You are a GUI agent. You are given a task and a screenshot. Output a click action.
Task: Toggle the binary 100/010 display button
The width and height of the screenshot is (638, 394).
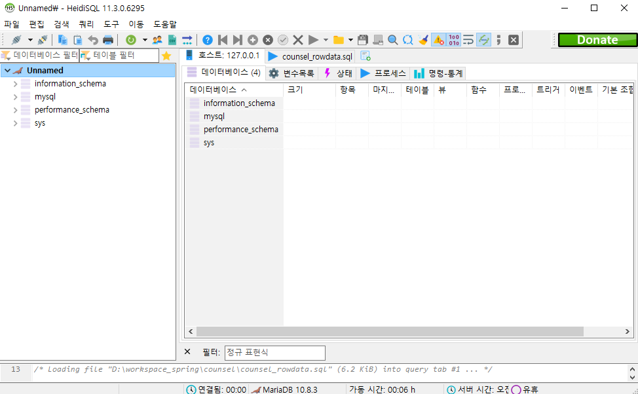click(x=454, y=40)
